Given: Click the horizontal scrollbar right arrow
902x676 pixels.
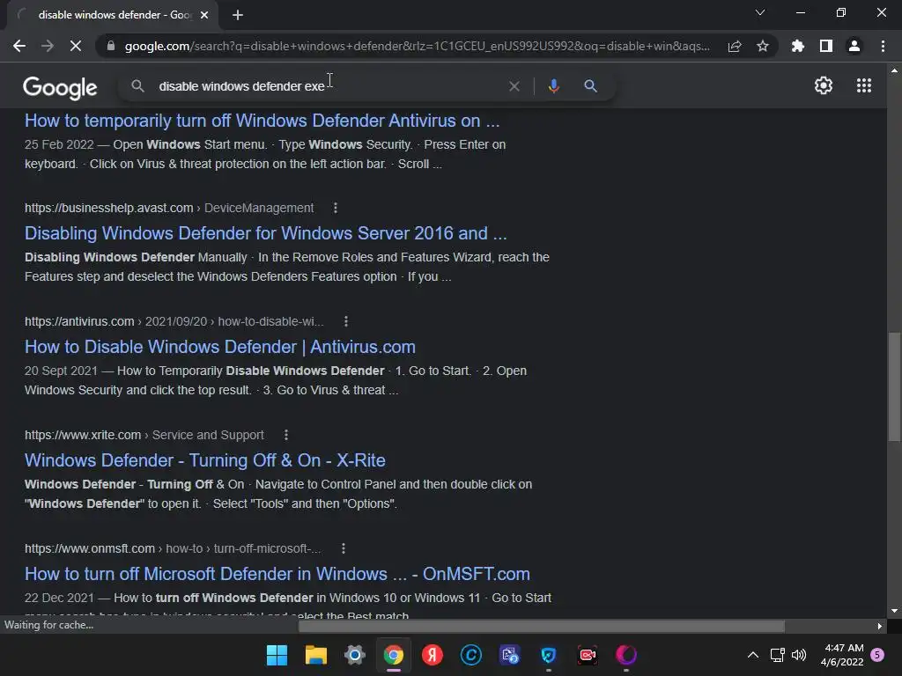Looking at the screenshot, I should tap(880, 626).
